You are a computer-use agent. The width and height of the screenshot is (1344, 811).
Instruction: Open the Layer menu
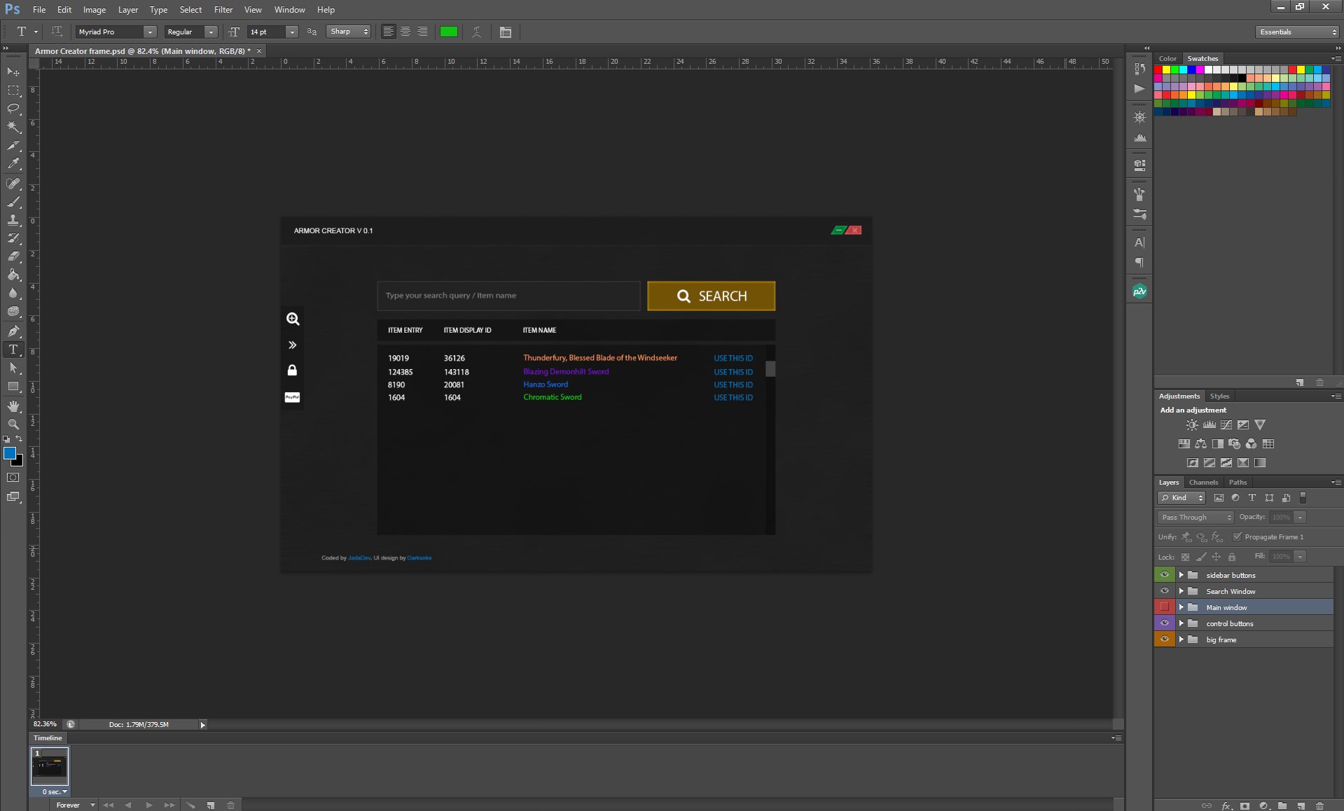[127, 10]
